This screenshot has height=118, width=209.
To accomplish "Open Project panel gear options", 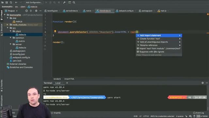I will point(36,11).
